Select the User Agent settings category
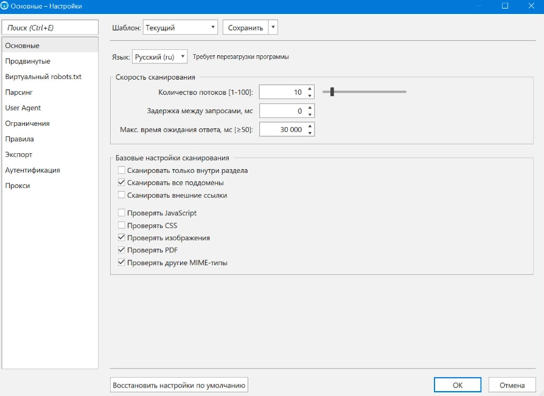 [x=23, y=107]
